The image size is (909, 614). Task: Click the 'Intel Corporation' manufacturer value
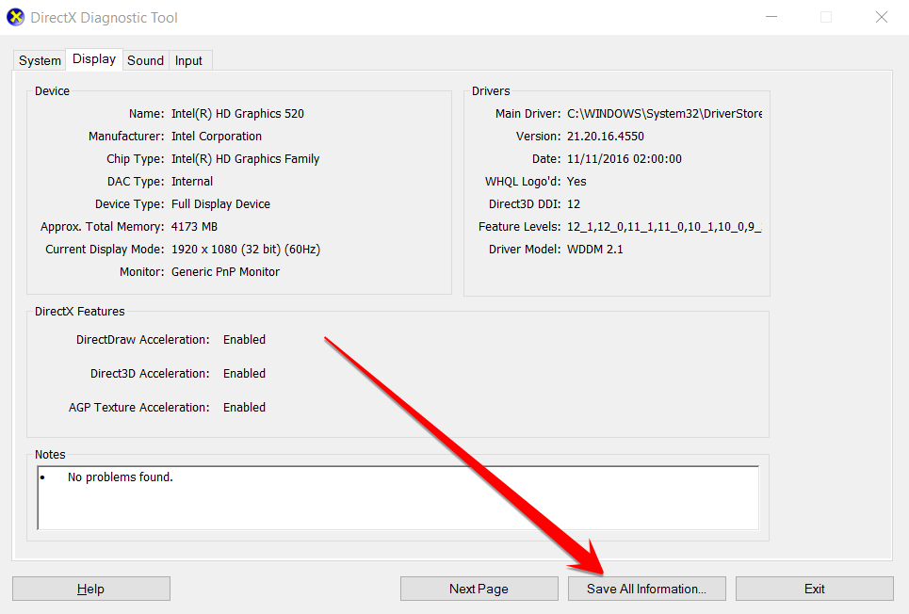click(217, 137)
